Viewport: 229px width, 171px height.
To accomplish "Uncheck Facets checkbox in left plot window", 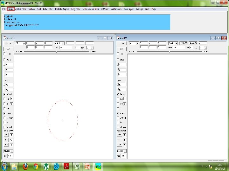I will pyautogui.click(x=5, y=113).
